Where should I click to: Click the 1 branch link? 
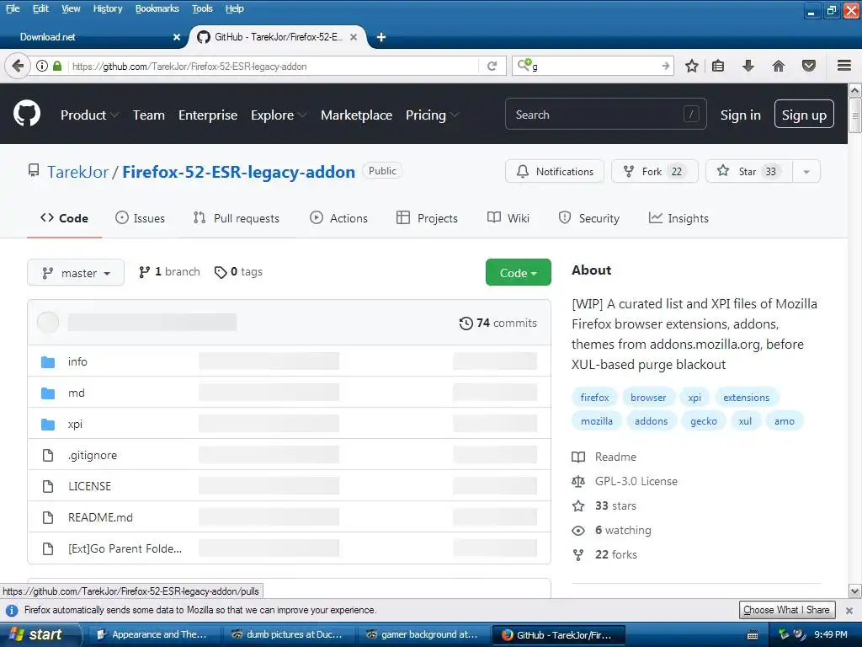(x=169, y=272)
